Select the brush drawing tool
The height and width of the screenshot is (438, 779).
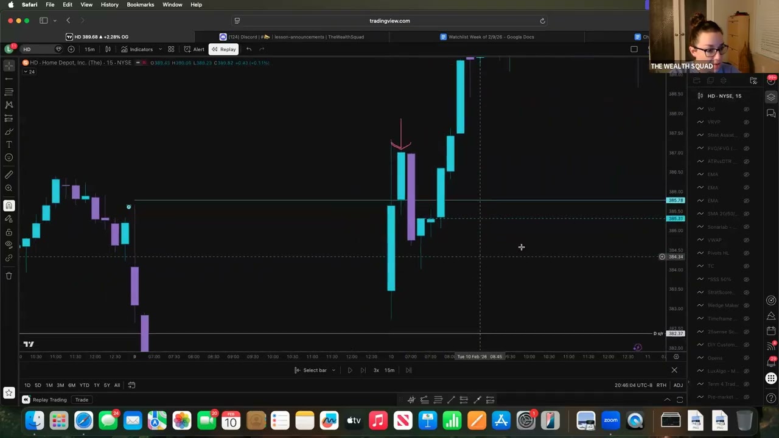tap(9, 131)
